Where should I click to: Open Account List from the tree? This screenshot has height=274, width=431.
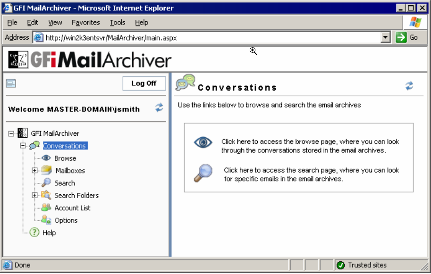(72, 208)
